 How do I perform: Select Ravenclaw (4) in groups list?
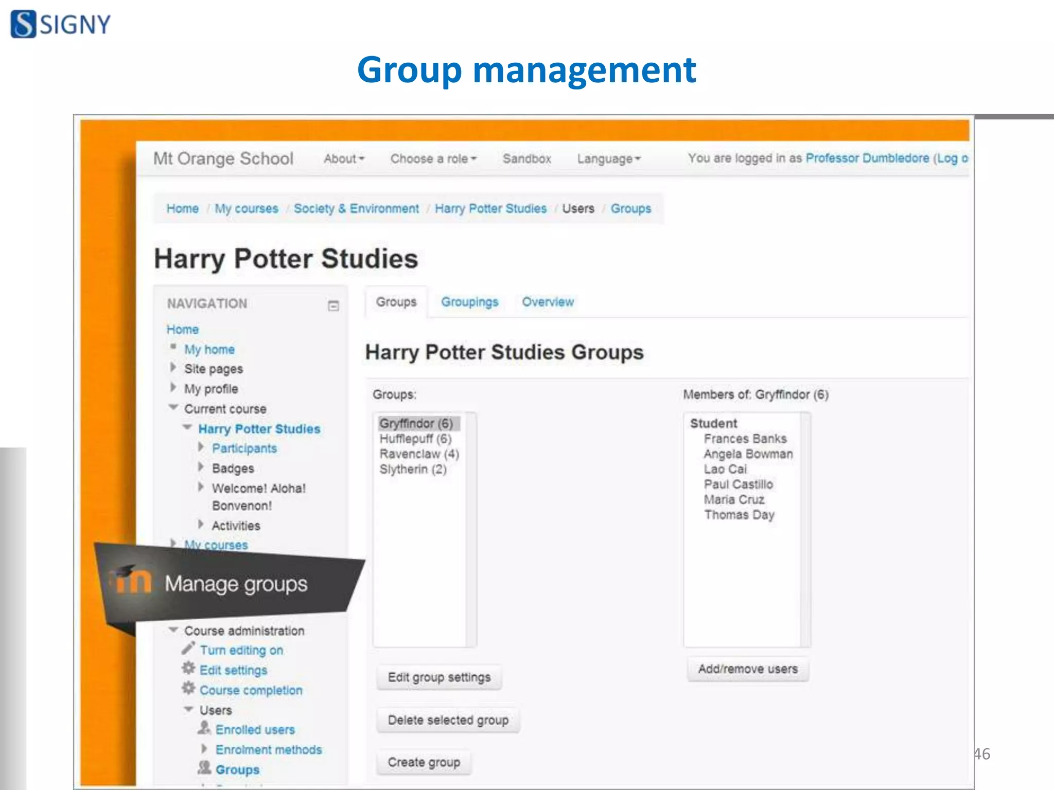(x=419, y=454)
